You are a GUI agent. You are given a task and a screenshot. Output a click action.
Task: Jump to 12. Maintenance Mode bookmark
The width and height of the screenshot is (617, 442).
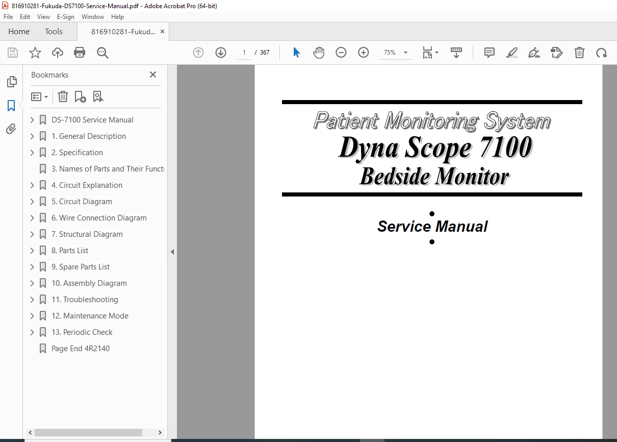coord(90,316)
